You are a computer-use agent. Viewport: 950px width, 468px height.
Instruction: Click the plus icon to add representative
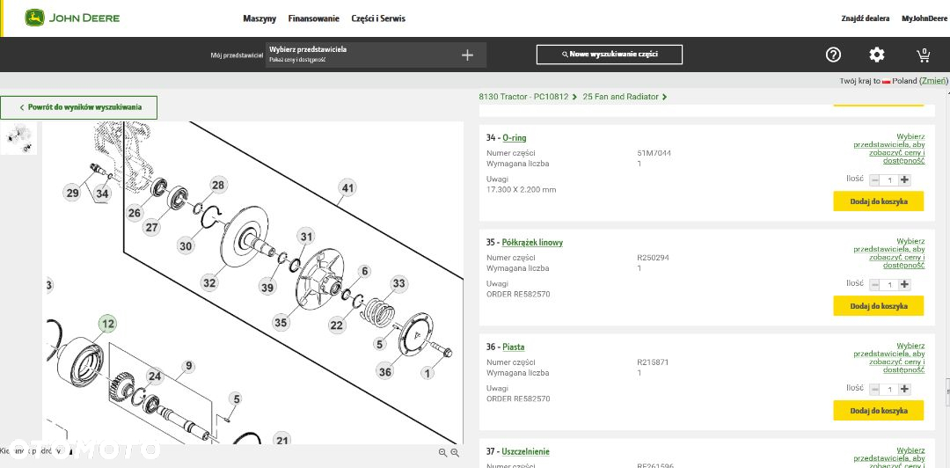(467, 55)
